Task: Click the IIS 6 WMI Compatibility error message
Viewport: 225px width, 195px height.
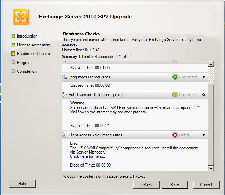Action: (134, 150)
